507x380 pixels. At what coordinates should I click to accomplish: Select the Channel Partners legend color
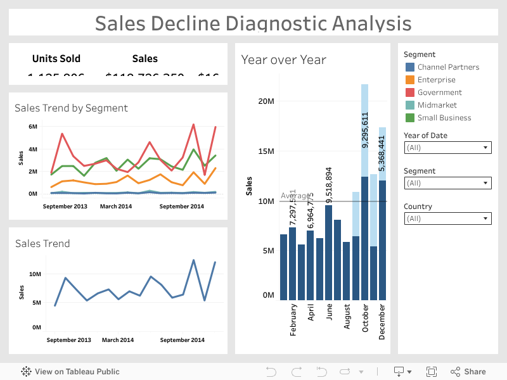(409, 67)
